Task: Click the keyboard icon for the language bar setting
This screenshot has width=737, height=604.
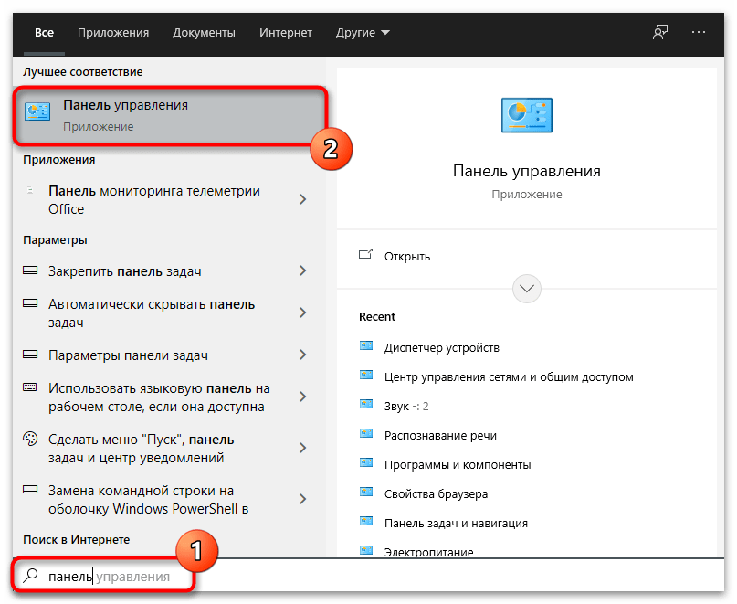Action: 30,387
